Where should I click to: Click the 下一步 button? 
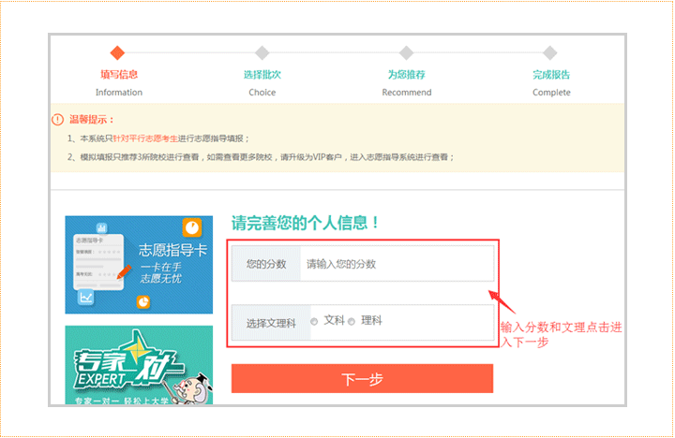pos(362,379)
